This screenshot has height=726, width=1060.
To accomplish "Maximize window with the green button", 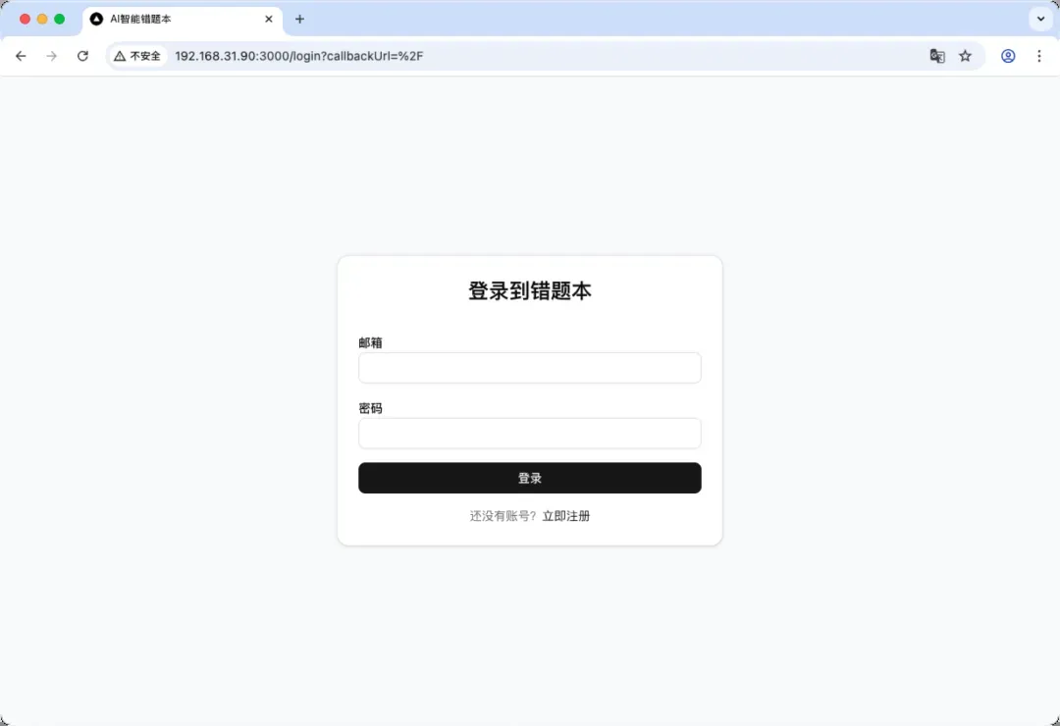I will pyautogui.click(x=60, y=19).
